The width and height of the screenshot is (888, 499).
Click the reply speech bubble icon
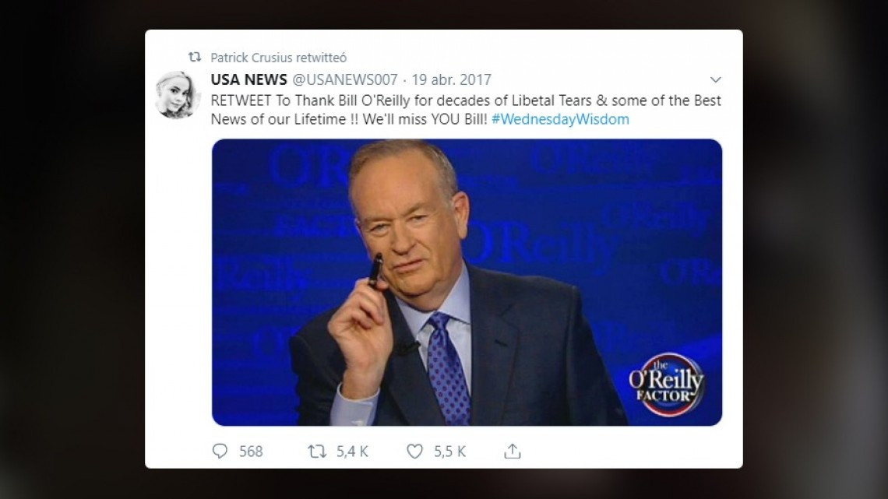(x=220, y=451)
